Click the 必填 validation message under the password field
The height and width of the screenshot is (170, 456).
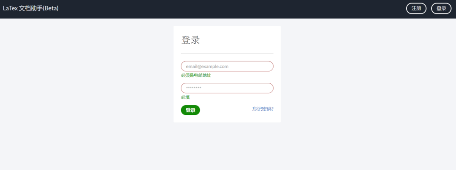click(x=185, y=97)
